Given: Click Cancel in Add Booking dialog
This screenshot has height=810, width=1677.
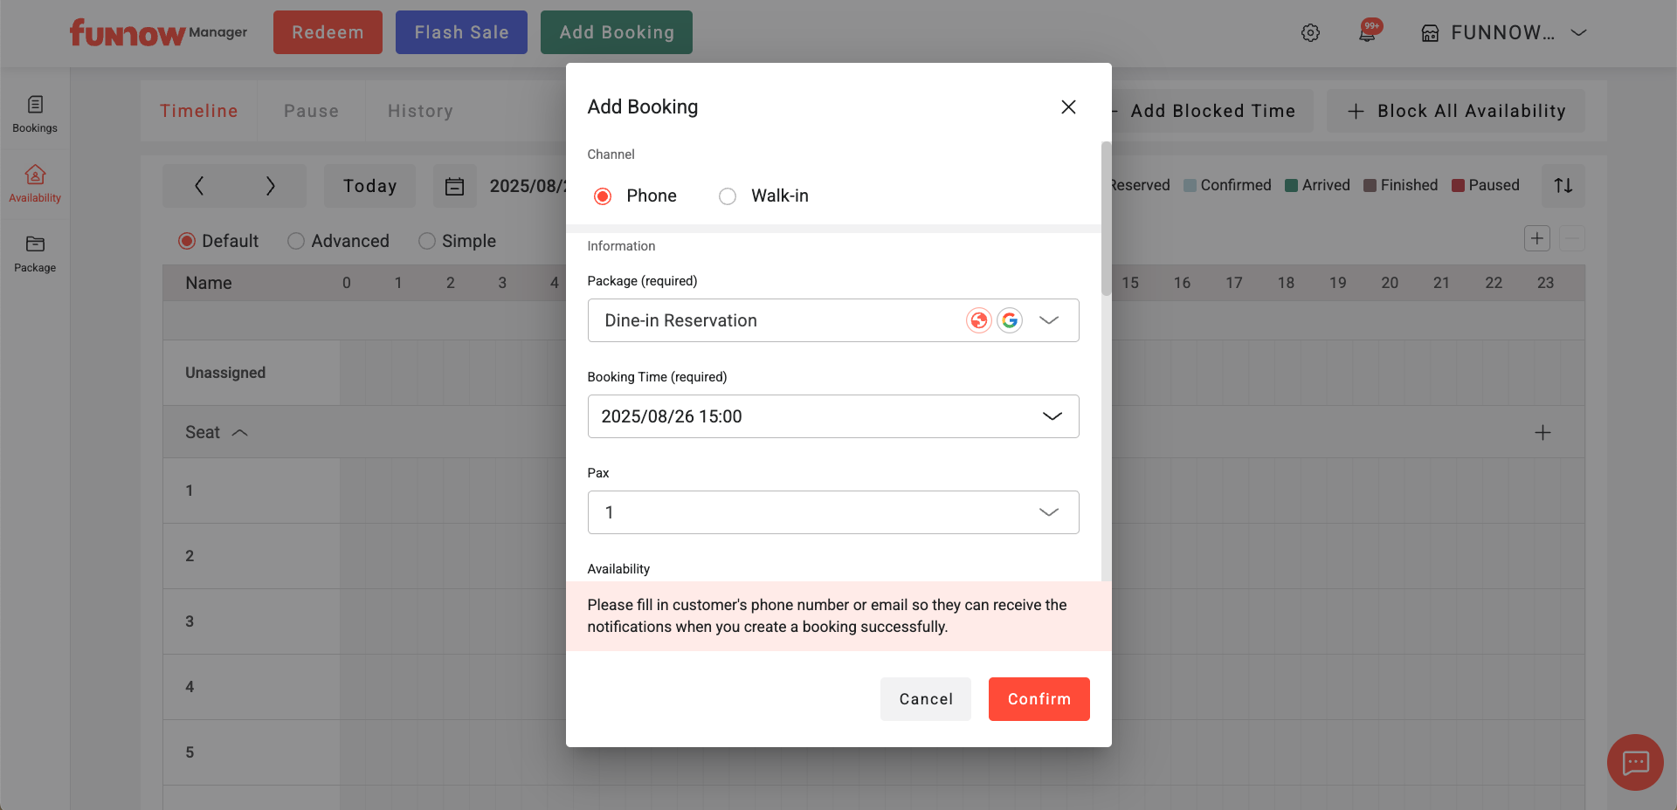Looking at the screenshot, I should tap(925, 699).
